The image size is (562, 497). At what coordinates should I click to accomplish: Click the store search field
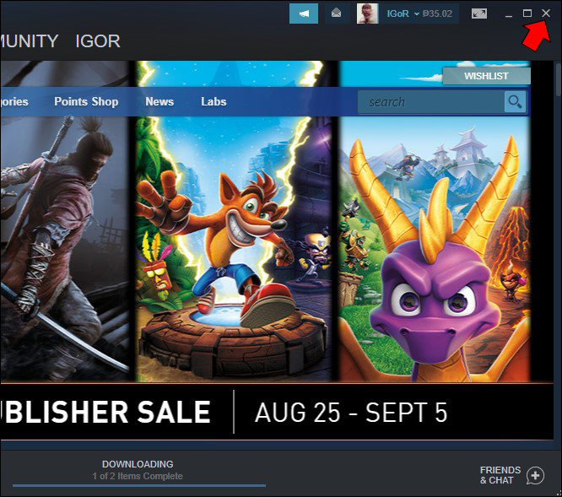(x=431, y=102)
